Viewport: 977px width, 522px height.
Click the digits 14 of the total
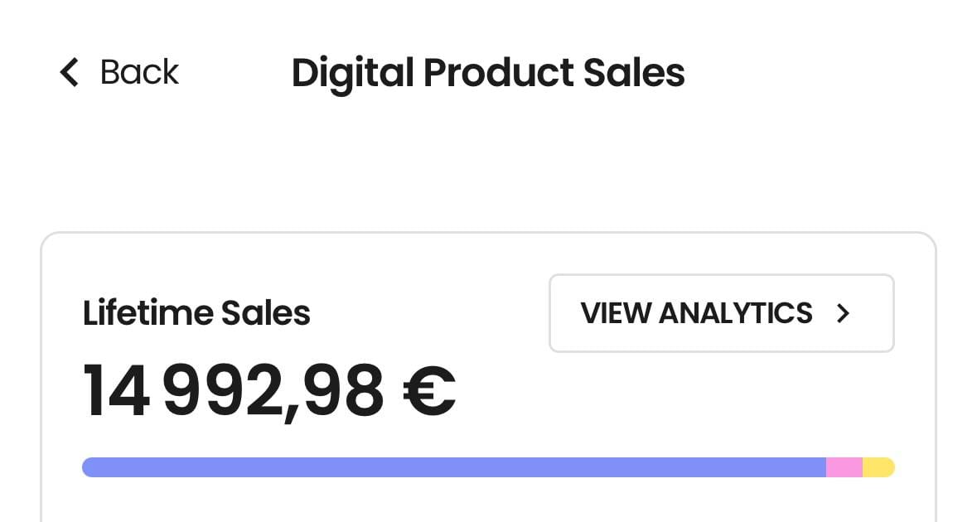point(117,390)
